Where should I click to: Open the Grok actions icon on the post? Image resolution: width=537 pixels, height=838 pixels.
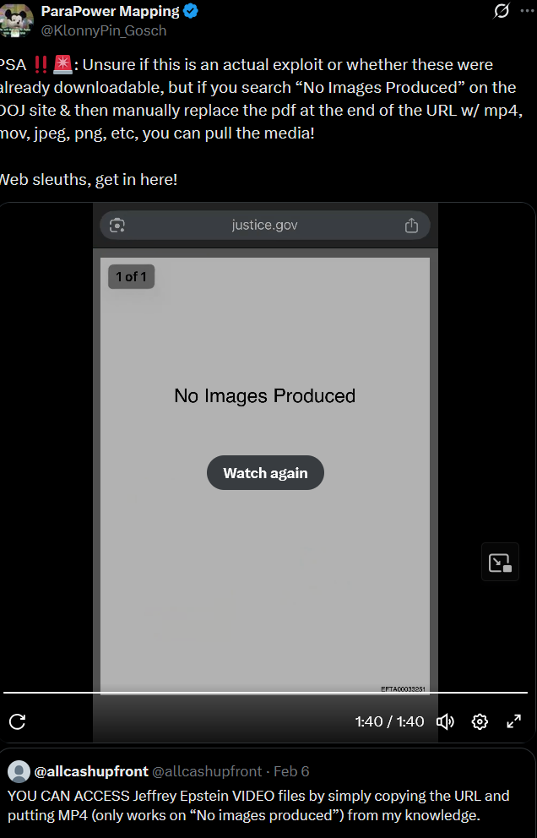[502, 11]
